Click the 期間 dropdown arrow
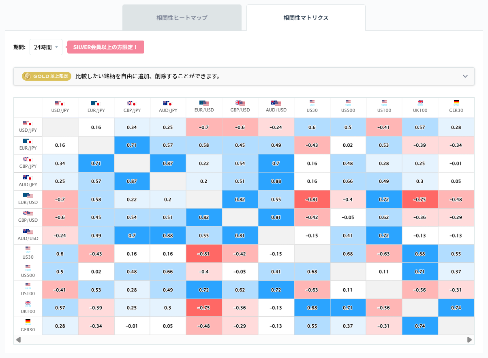 [57, 47]
